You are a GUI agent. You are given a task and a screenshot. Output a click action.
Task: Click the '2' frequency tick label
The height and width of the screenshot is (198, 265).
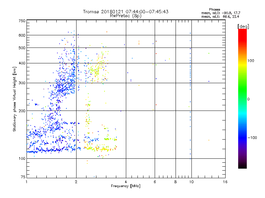click(76, 182)
